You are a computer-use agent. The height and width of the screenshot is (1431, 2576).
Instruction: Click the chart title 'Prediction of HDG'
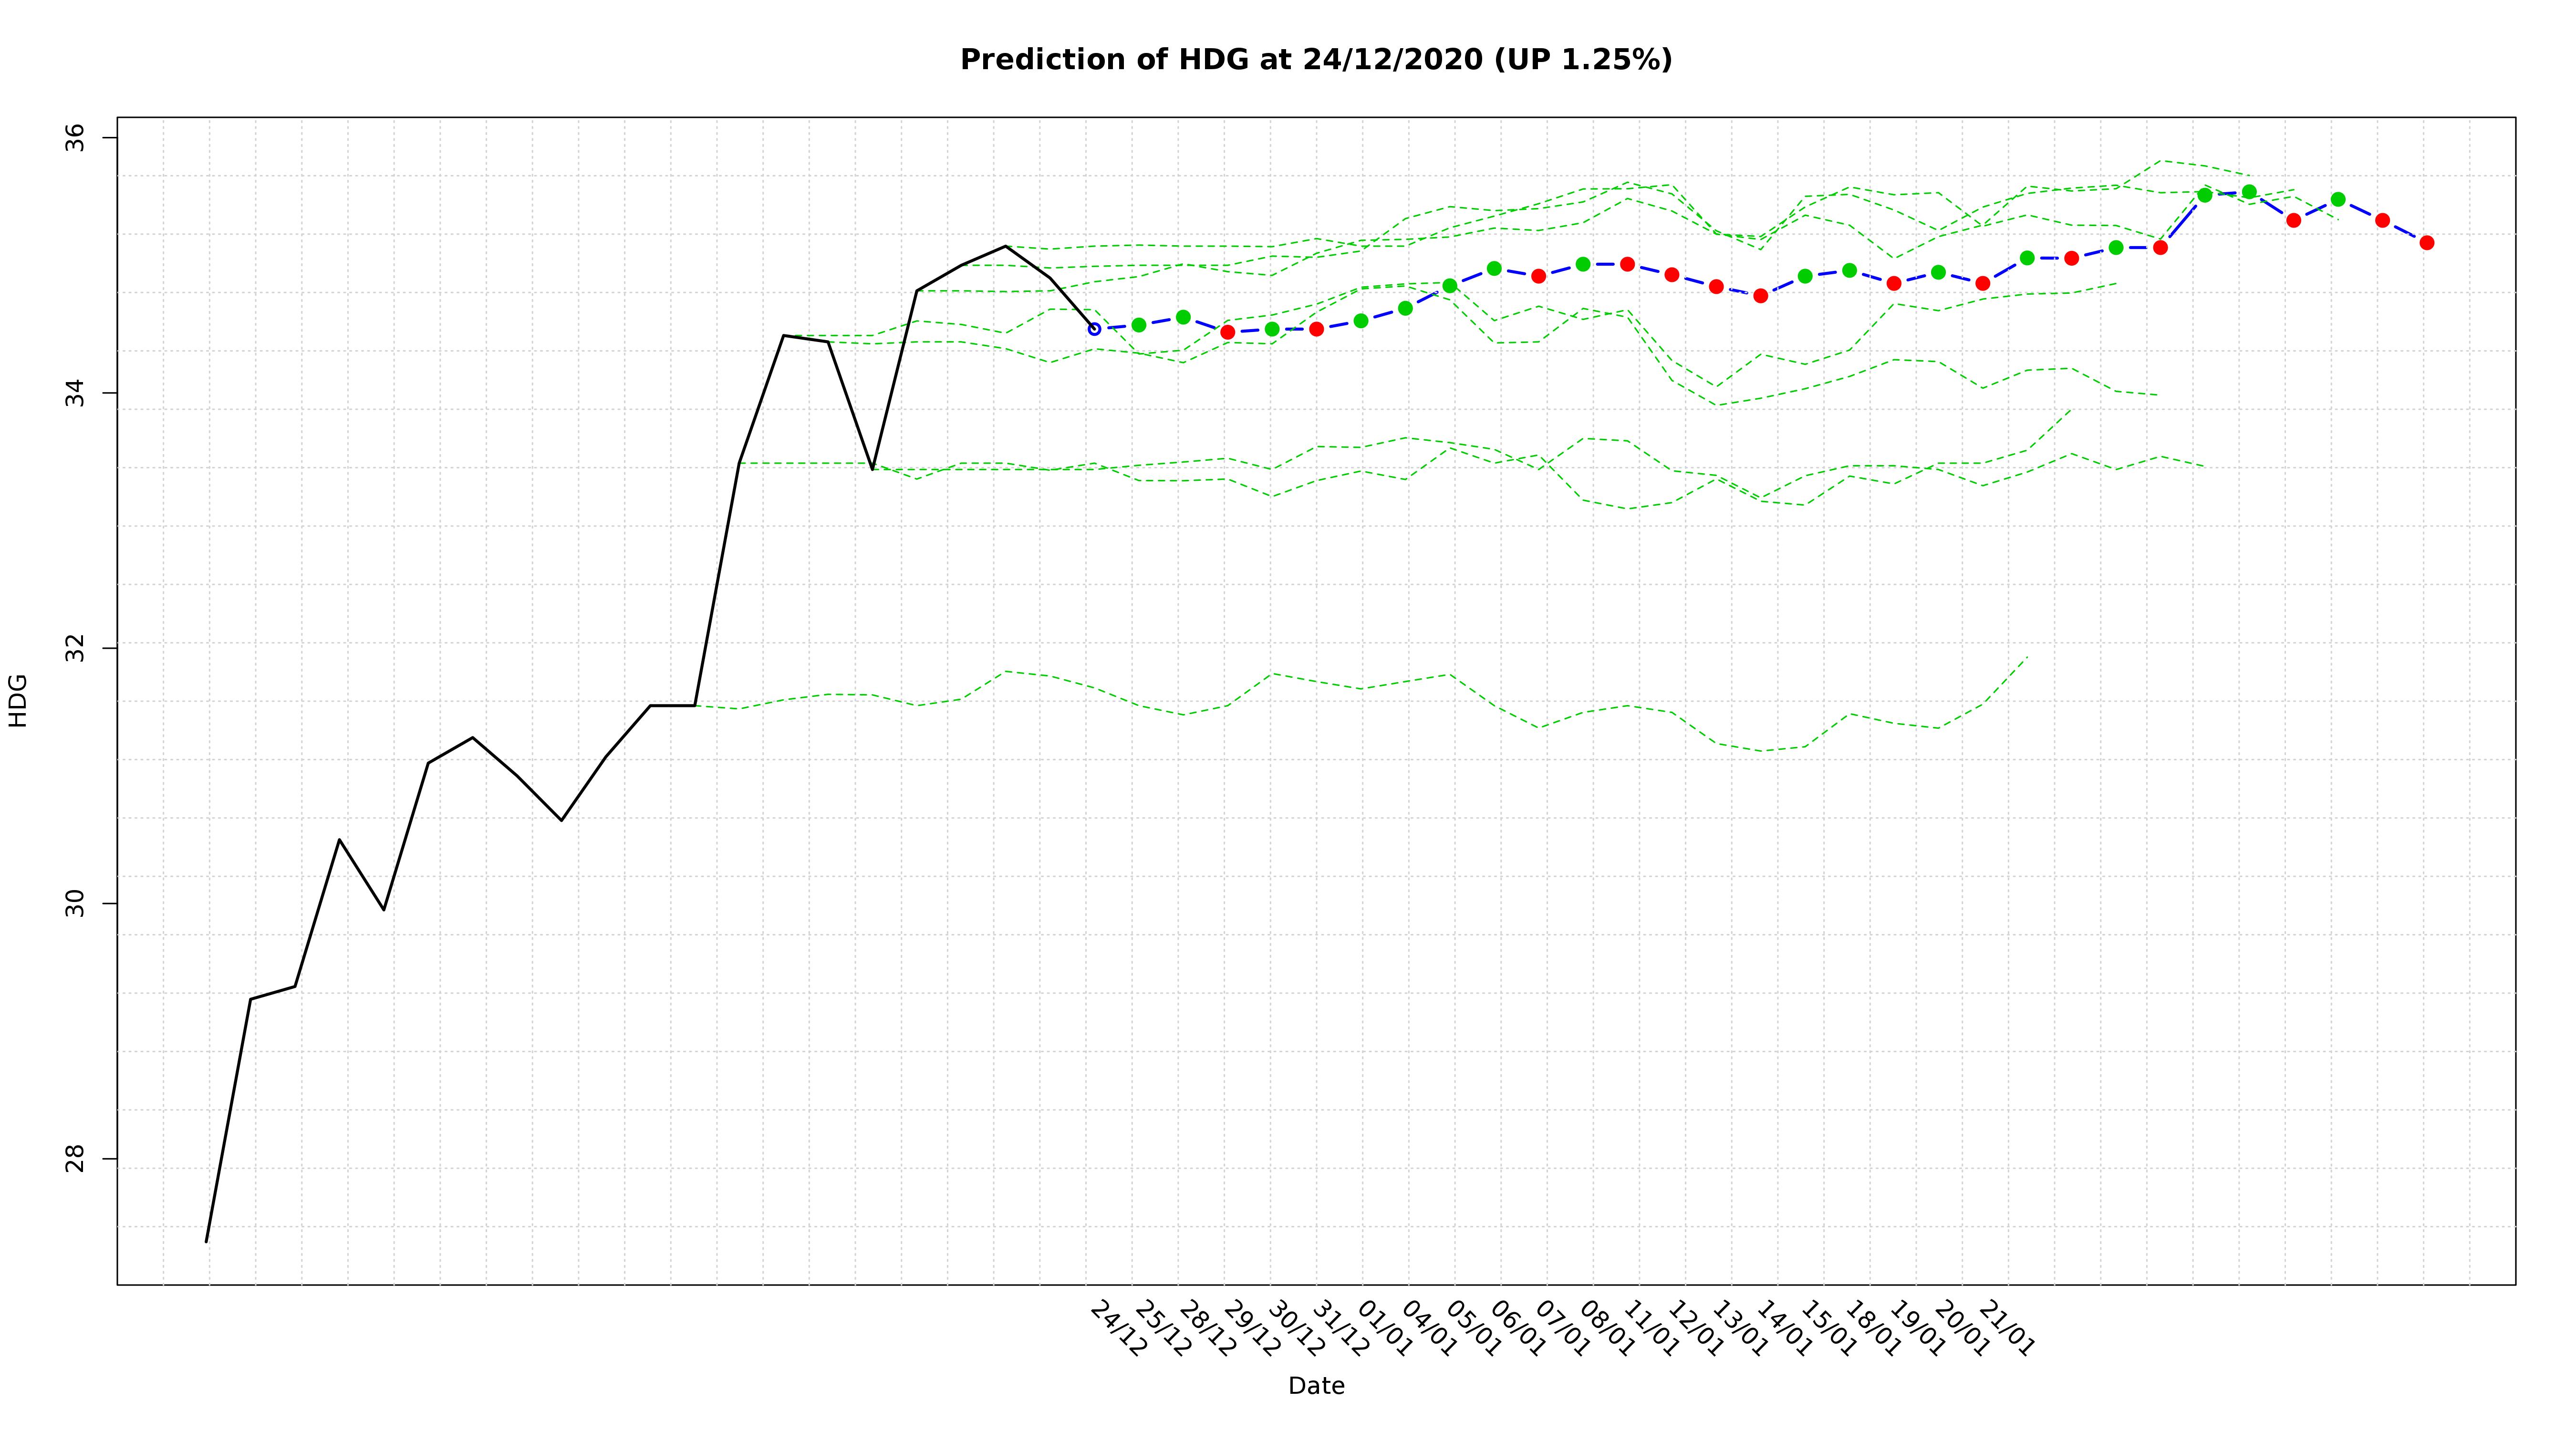pos(1316,60)
